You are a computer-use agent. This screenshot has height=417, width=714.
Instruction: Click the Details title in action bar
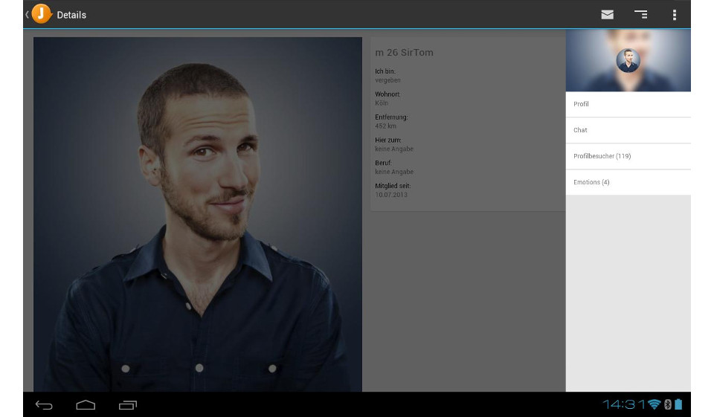[71, 15]
